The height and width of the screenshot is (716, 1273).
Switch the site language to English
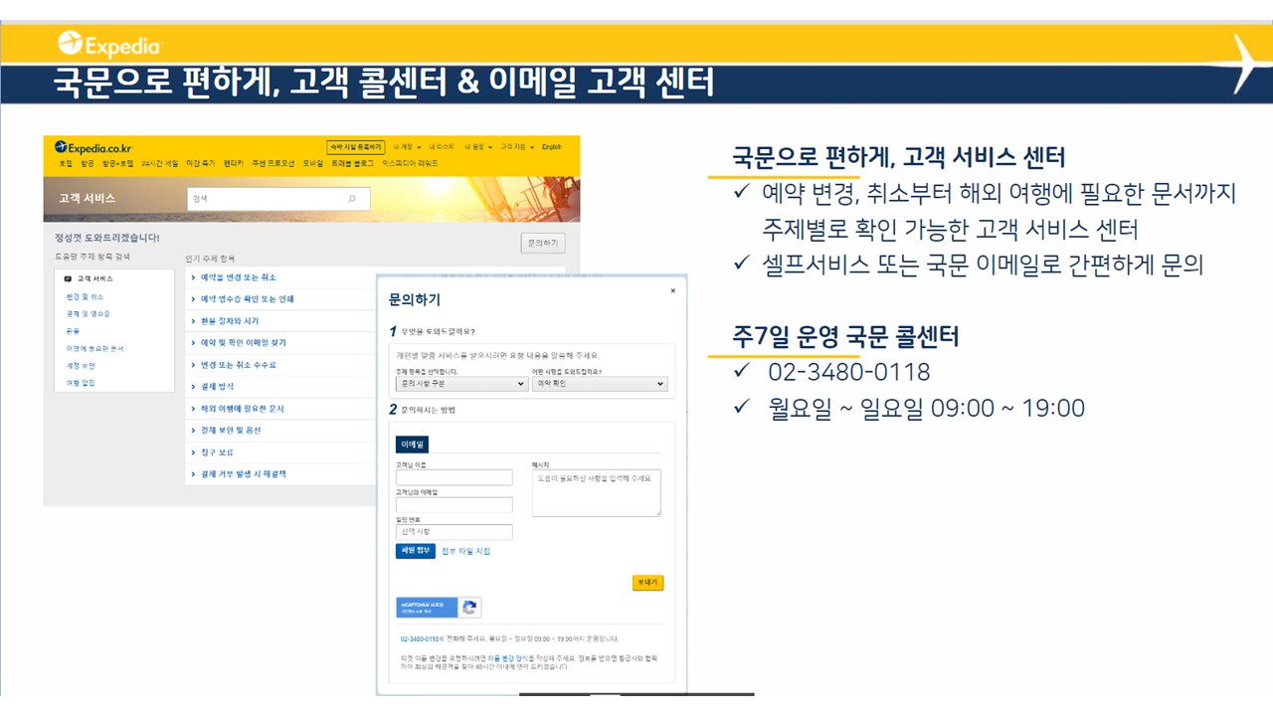552,147
